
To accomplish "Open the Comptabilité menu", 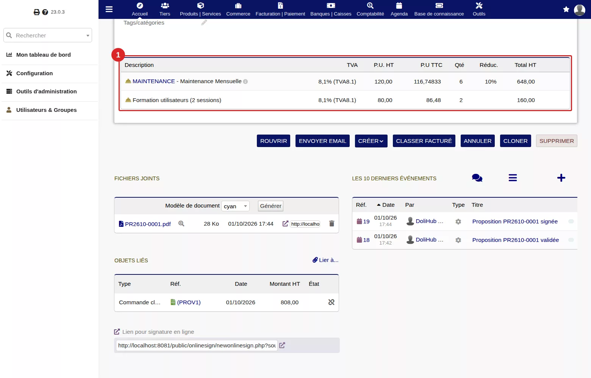I will pyautogui.click(x=370, y=9).
